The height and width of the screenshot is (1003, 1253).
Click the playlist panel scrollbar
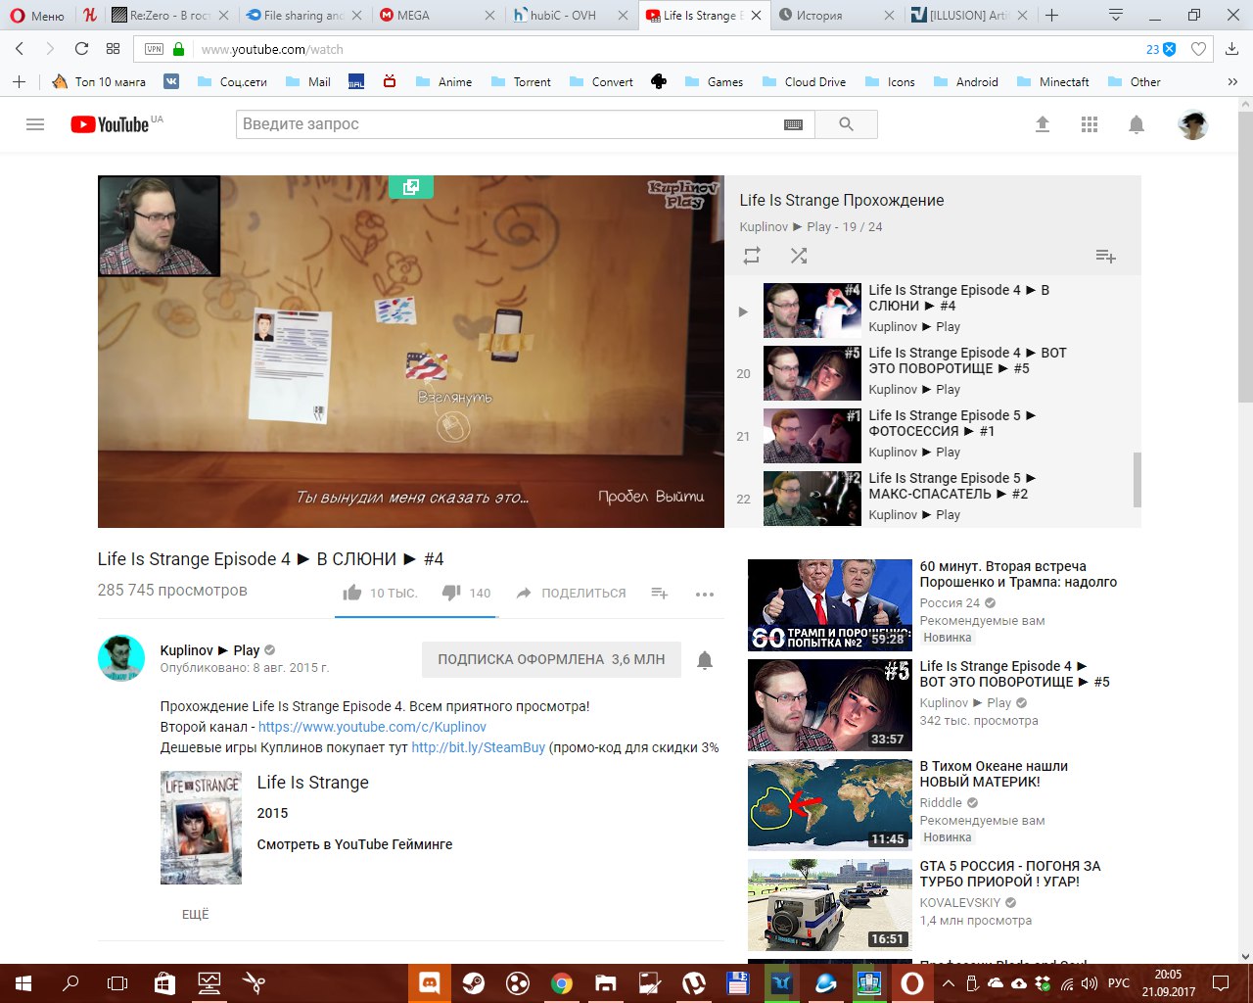(1137, 480)
